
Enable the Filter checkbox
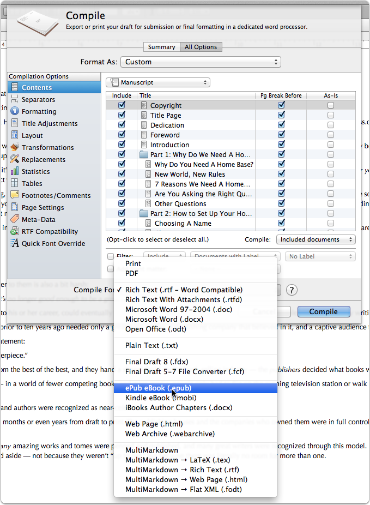pyautogui.click(x=111, y=256)
